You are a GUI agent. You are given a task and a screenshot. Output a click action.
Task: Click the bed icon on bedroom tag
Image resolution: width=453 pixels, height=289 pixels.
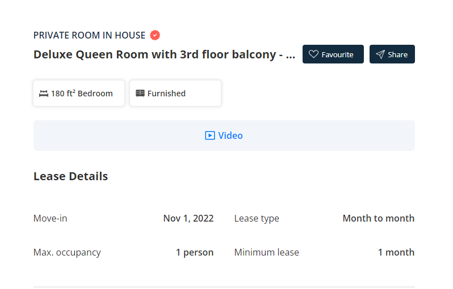pos(44,93)
